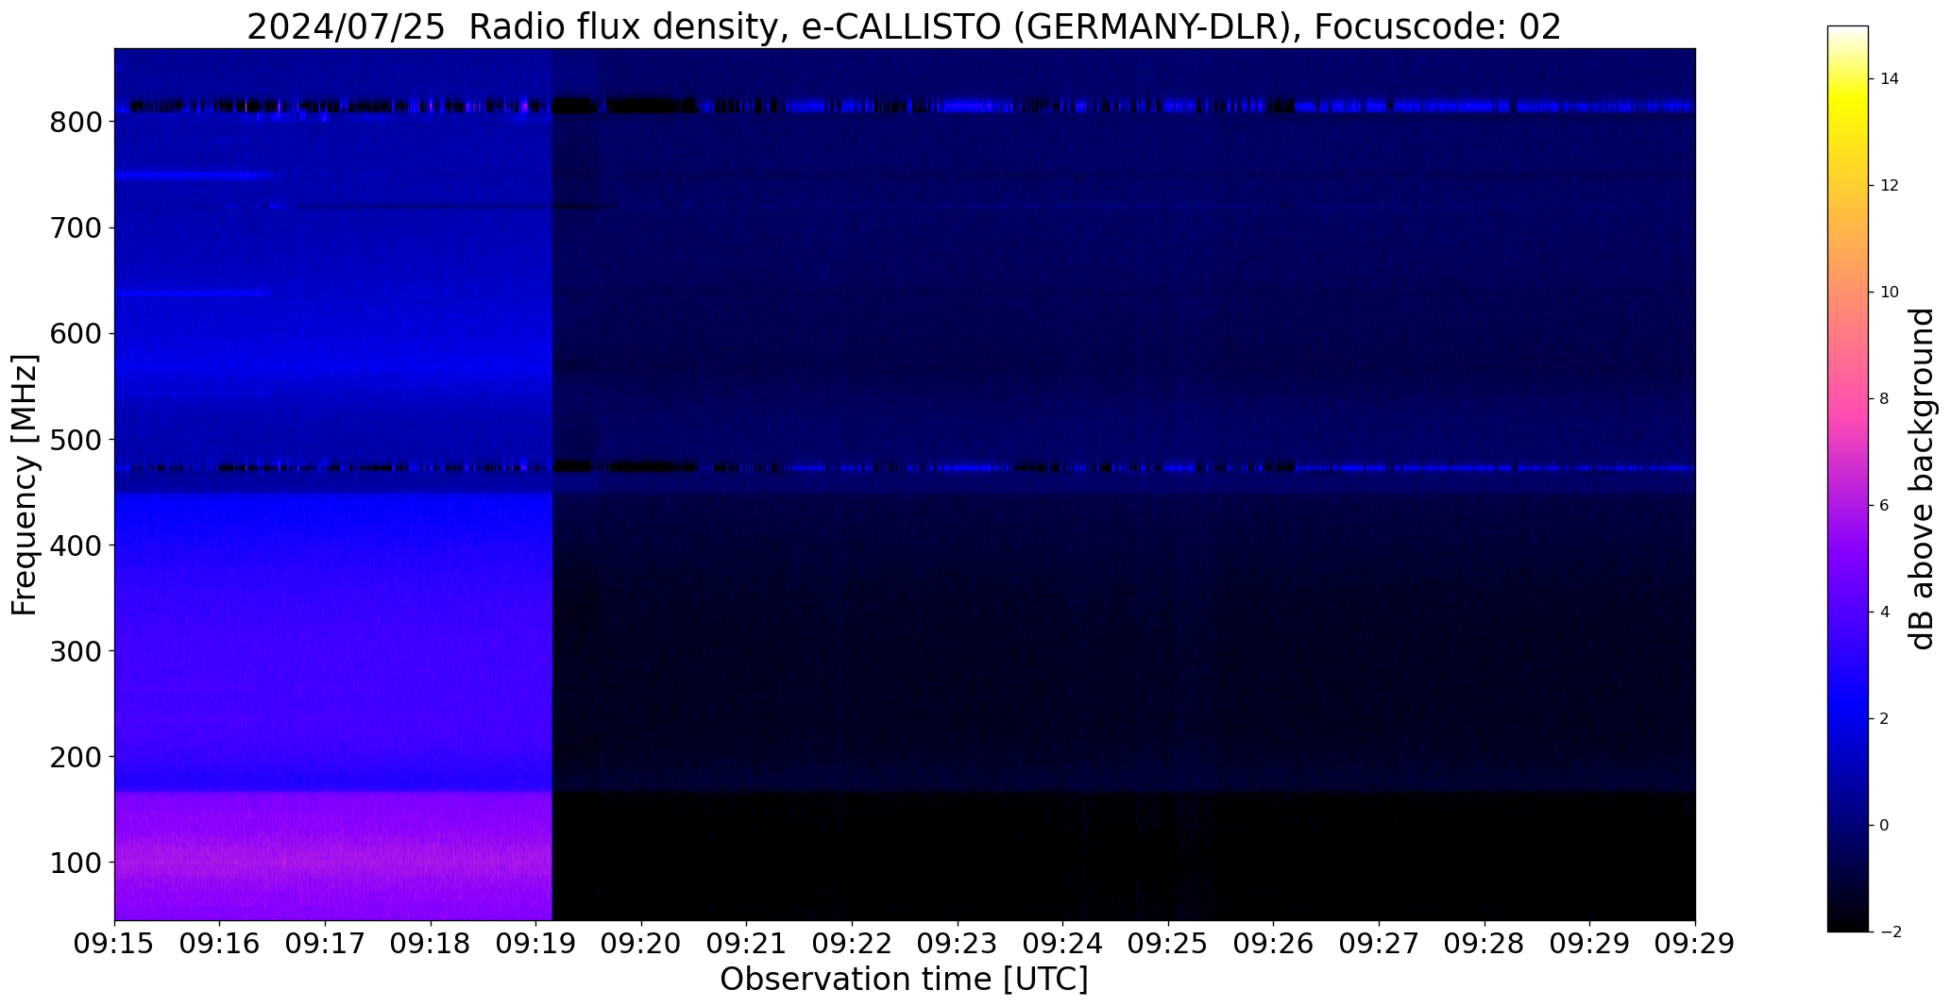1951x1007 pixels.
Task: Click the 500 MHz frequency tick label
Action: tap(75, 439)
